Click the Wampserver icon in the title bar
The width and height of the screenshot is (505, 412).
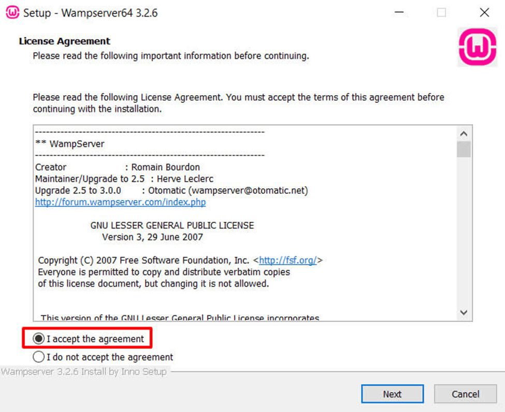tap(12, 12)
